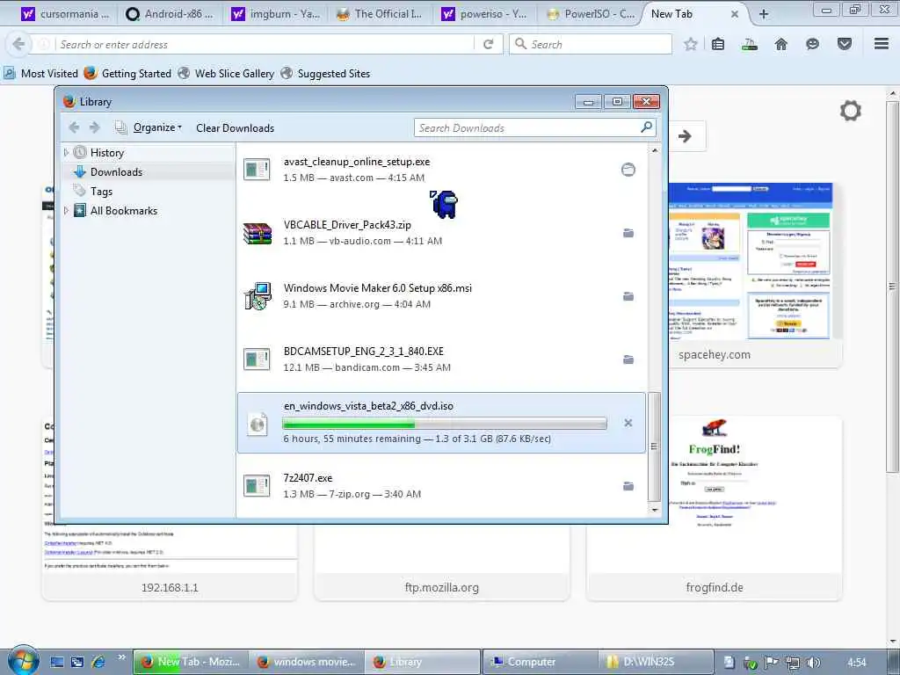Click the browser Search box

pos(591,44)
